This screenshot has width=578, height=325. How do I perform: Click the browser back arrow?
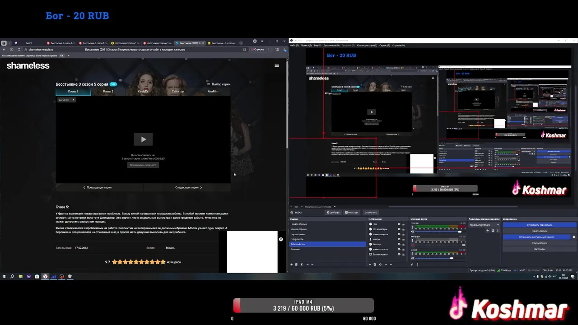coord(5,49)
